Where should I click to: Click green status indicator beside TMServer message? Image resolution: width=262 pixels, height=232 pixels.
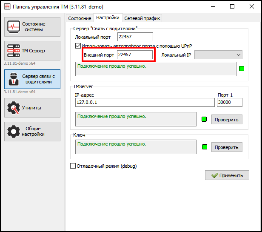[204, 119]
